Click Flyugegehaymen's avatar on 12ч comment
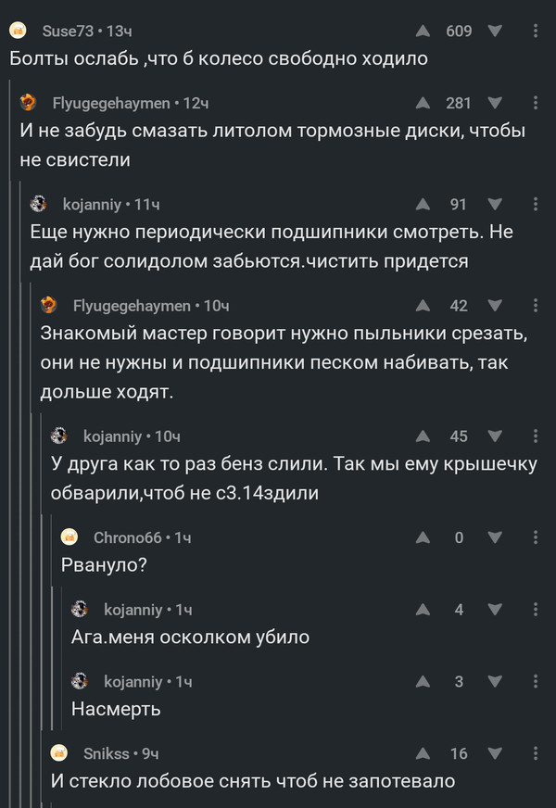This screenshot has width=556, height=808. coord(30,103)
